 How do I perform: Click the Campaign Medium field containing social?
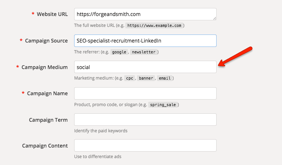click(145, 67)
